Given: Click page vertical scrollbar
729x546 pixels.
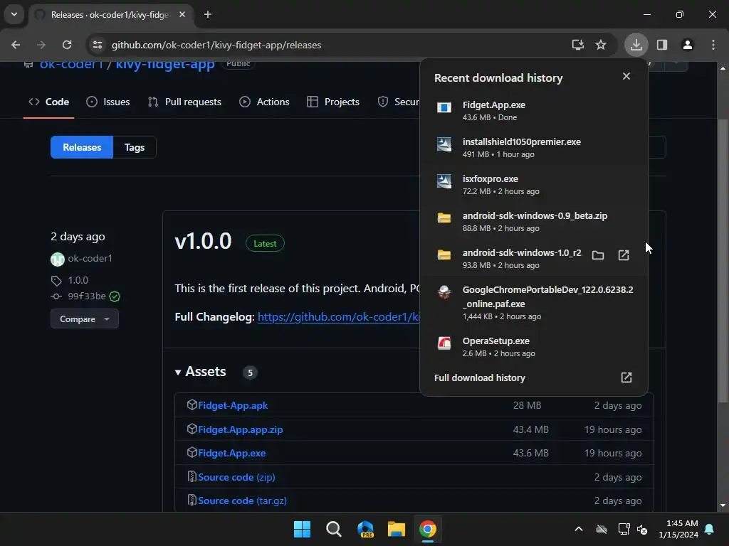Looking at the screenshot, I should 723,260.
